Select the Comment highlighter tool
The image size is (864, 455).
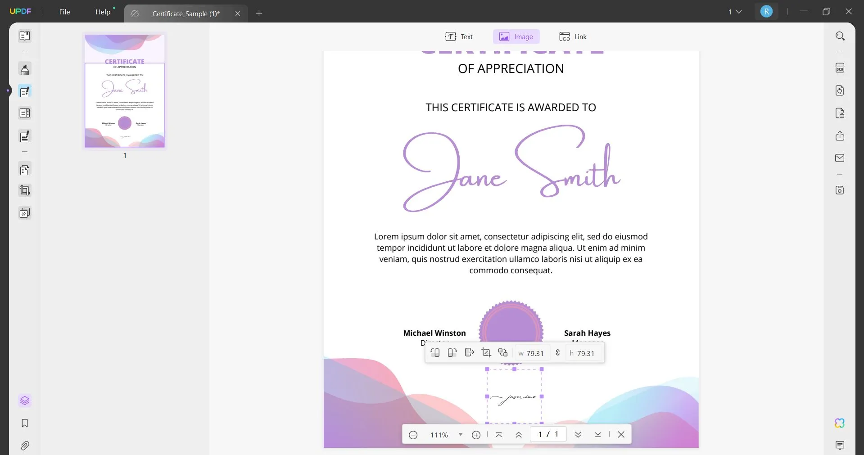[x=25, y=69]
